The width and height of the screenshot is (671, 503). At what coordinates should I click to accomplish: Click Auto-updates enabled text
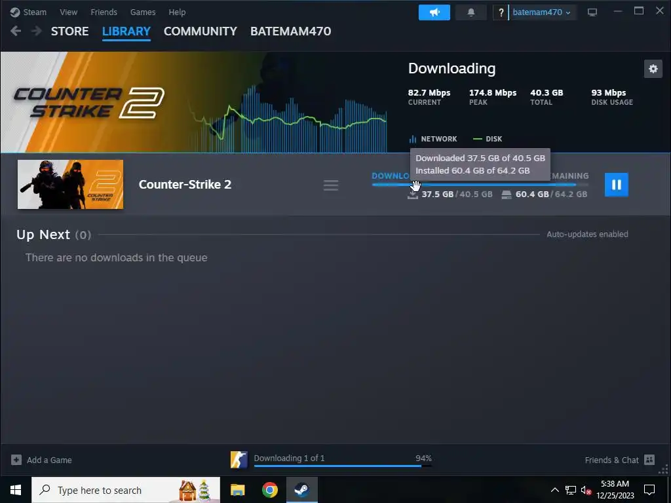click(x=587, y=234)
